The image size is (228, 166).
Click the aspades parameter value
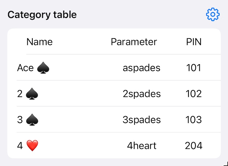click(x=141, y=68)
